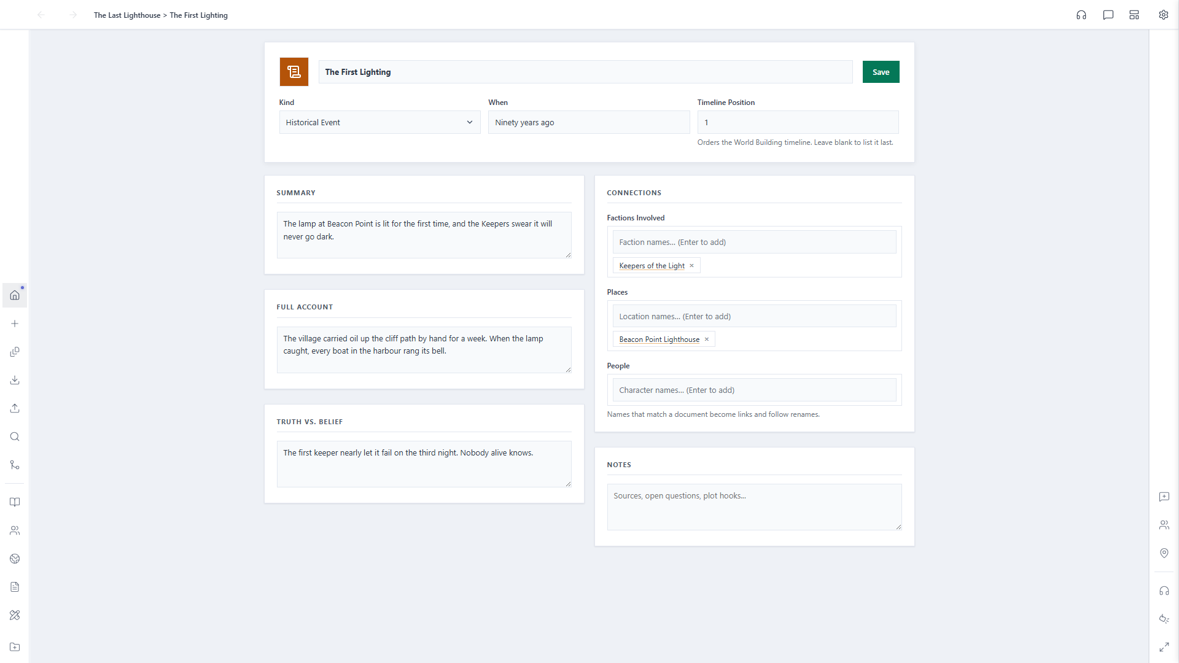
Task: Click the Save button
Action: point(881,72)
